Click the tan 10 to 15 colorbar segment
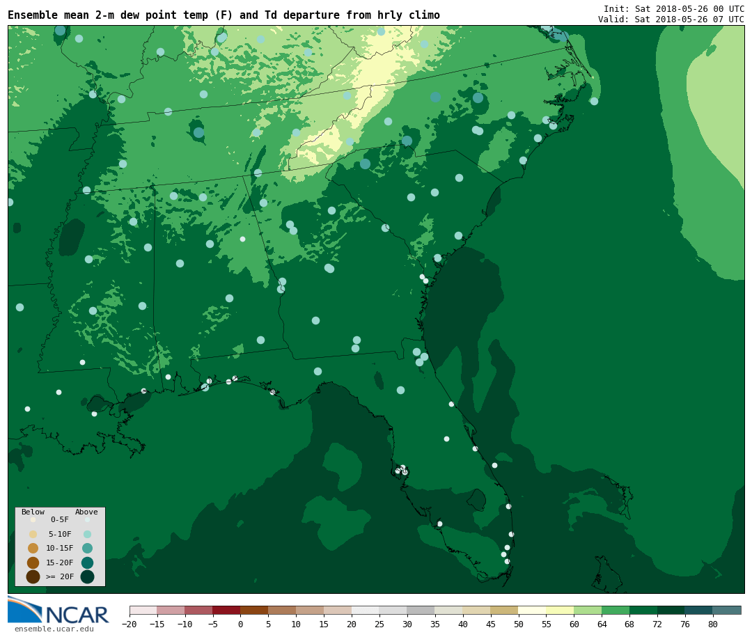The image size is (752, 637). point(310,610)
